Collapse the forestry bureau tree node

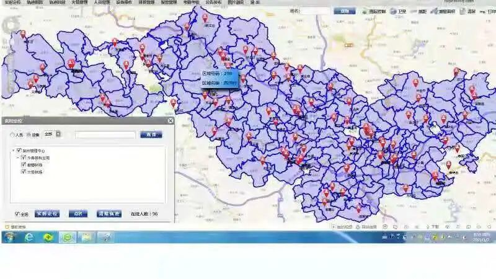click(18, 157)
